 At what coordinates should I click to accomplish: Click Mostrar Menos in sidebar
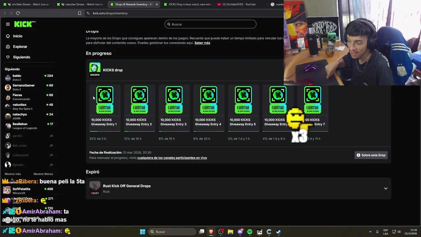[x=43, y=174]
